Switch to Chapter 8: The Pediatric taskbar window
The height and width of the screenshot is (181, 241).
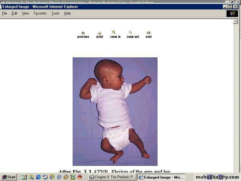[x=112, y=177]
